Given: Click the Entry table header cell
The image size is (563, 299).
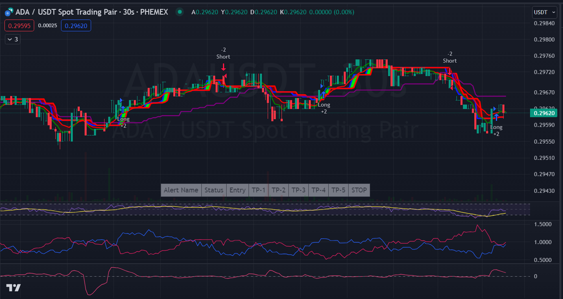Looking at the screenshot, I should point(238,190).
